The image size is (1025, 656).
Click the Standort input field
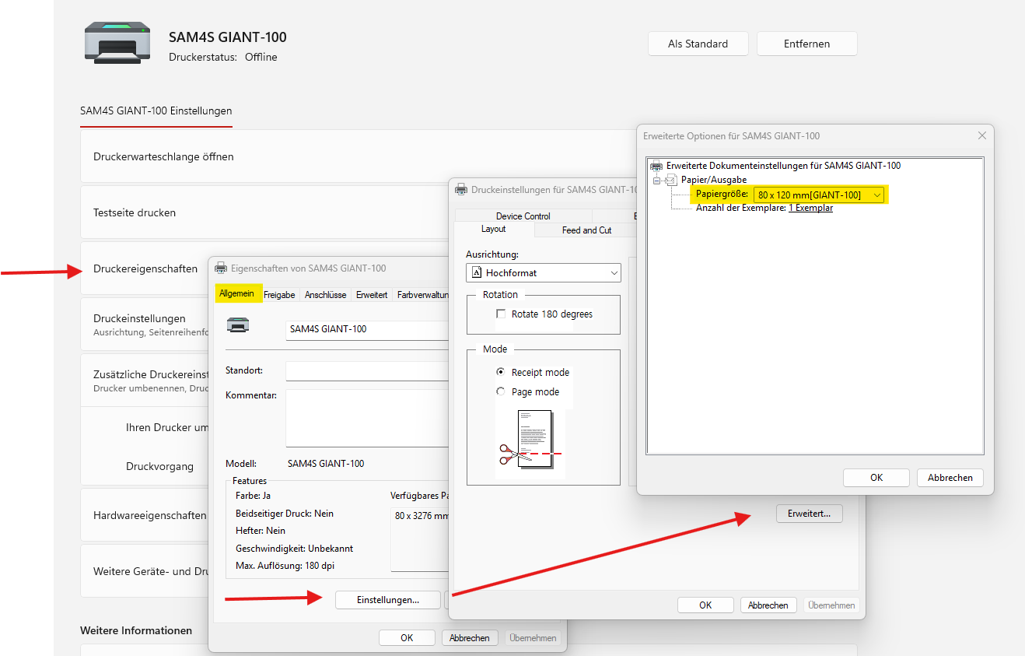(367, 371)
